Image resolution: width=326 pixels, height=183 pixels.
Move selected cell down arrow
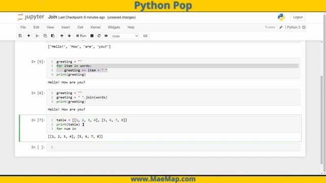(x=69, y=36)
